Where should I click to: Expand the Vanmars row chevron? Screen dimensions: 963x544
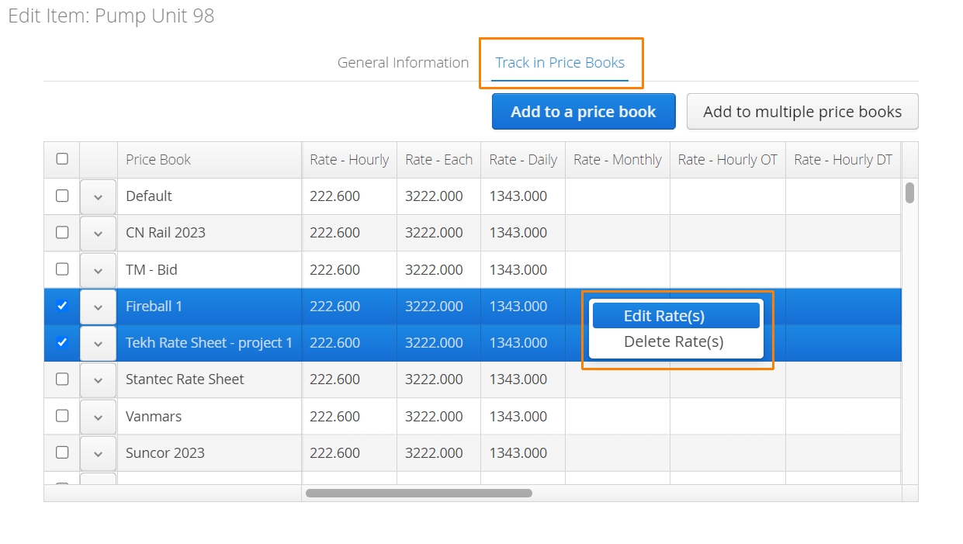(98, 418)
